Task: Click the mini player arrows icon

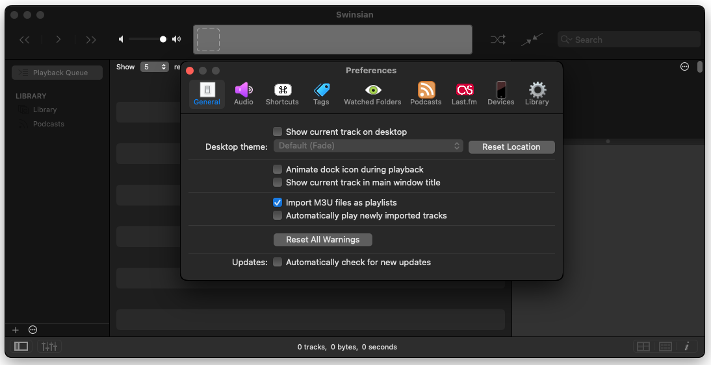Action: point(532,40)
